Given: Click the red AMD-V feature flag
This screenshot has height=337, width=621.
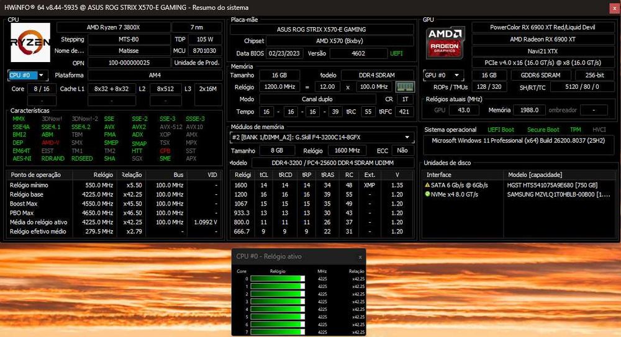Looking at the screenshot, I should point(50,143).
